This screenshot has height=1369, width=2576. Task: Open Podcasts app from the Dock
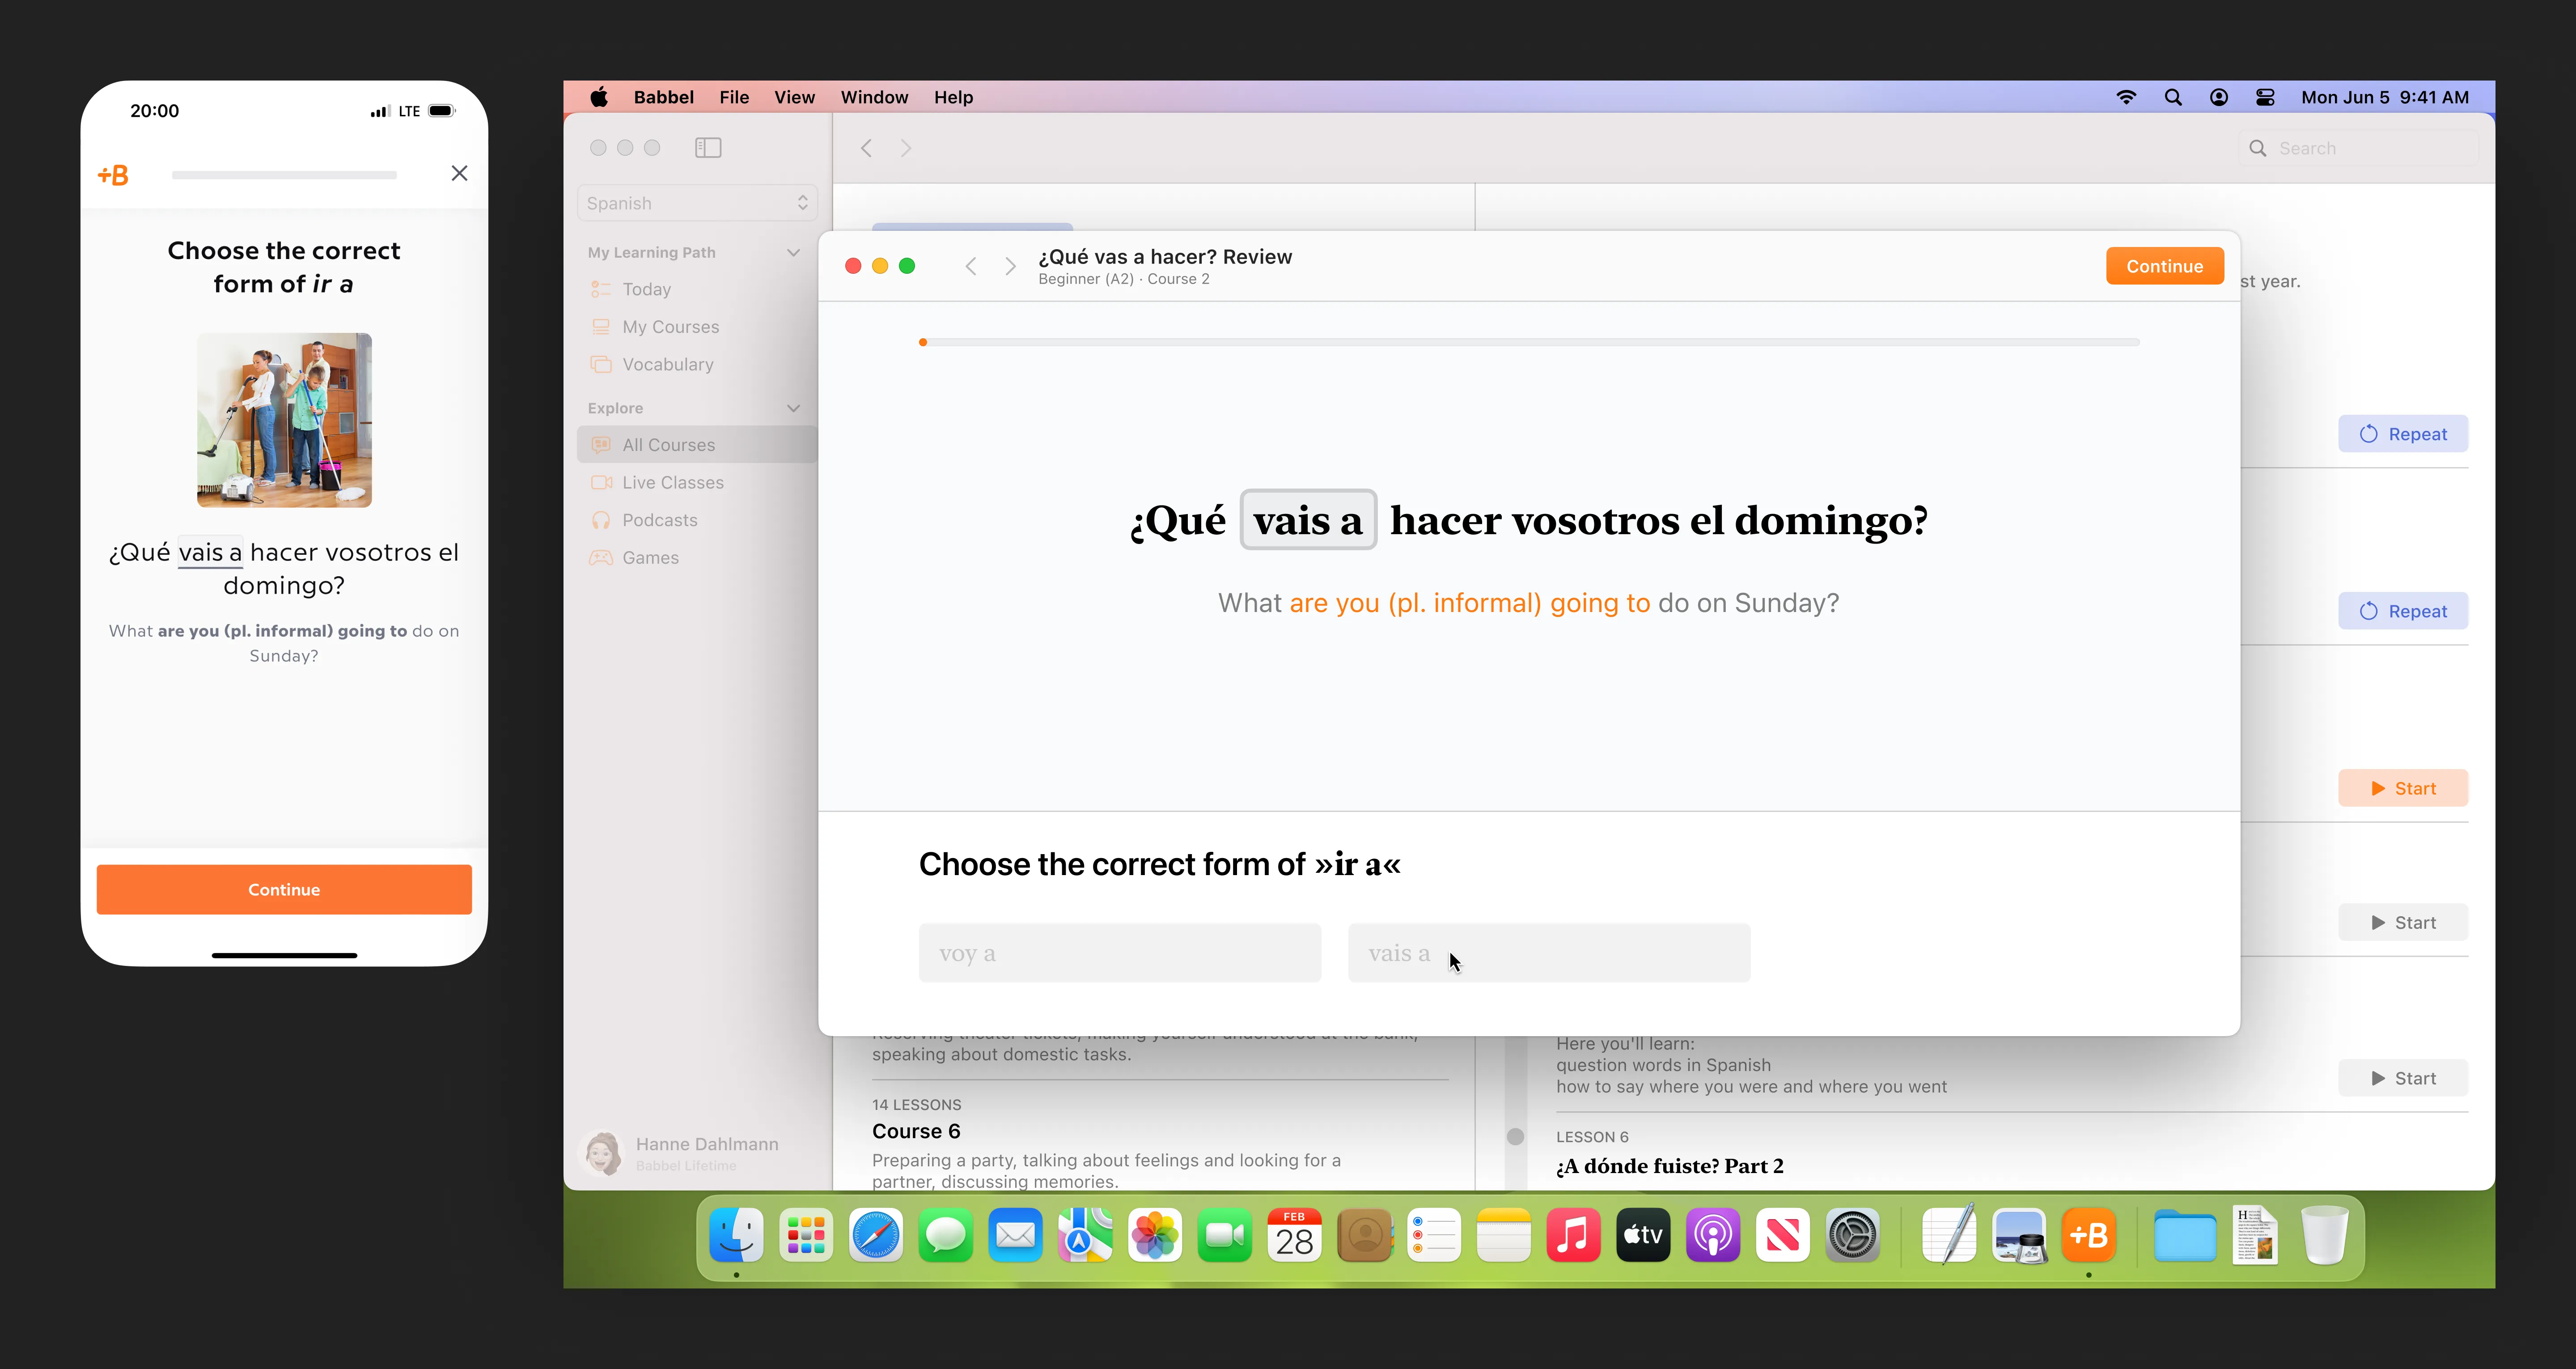[x=1713, y=1235]
